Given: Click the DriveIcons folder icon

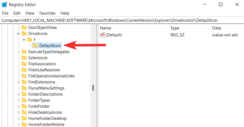Looking at the screenshot, I should pos(24,34).
